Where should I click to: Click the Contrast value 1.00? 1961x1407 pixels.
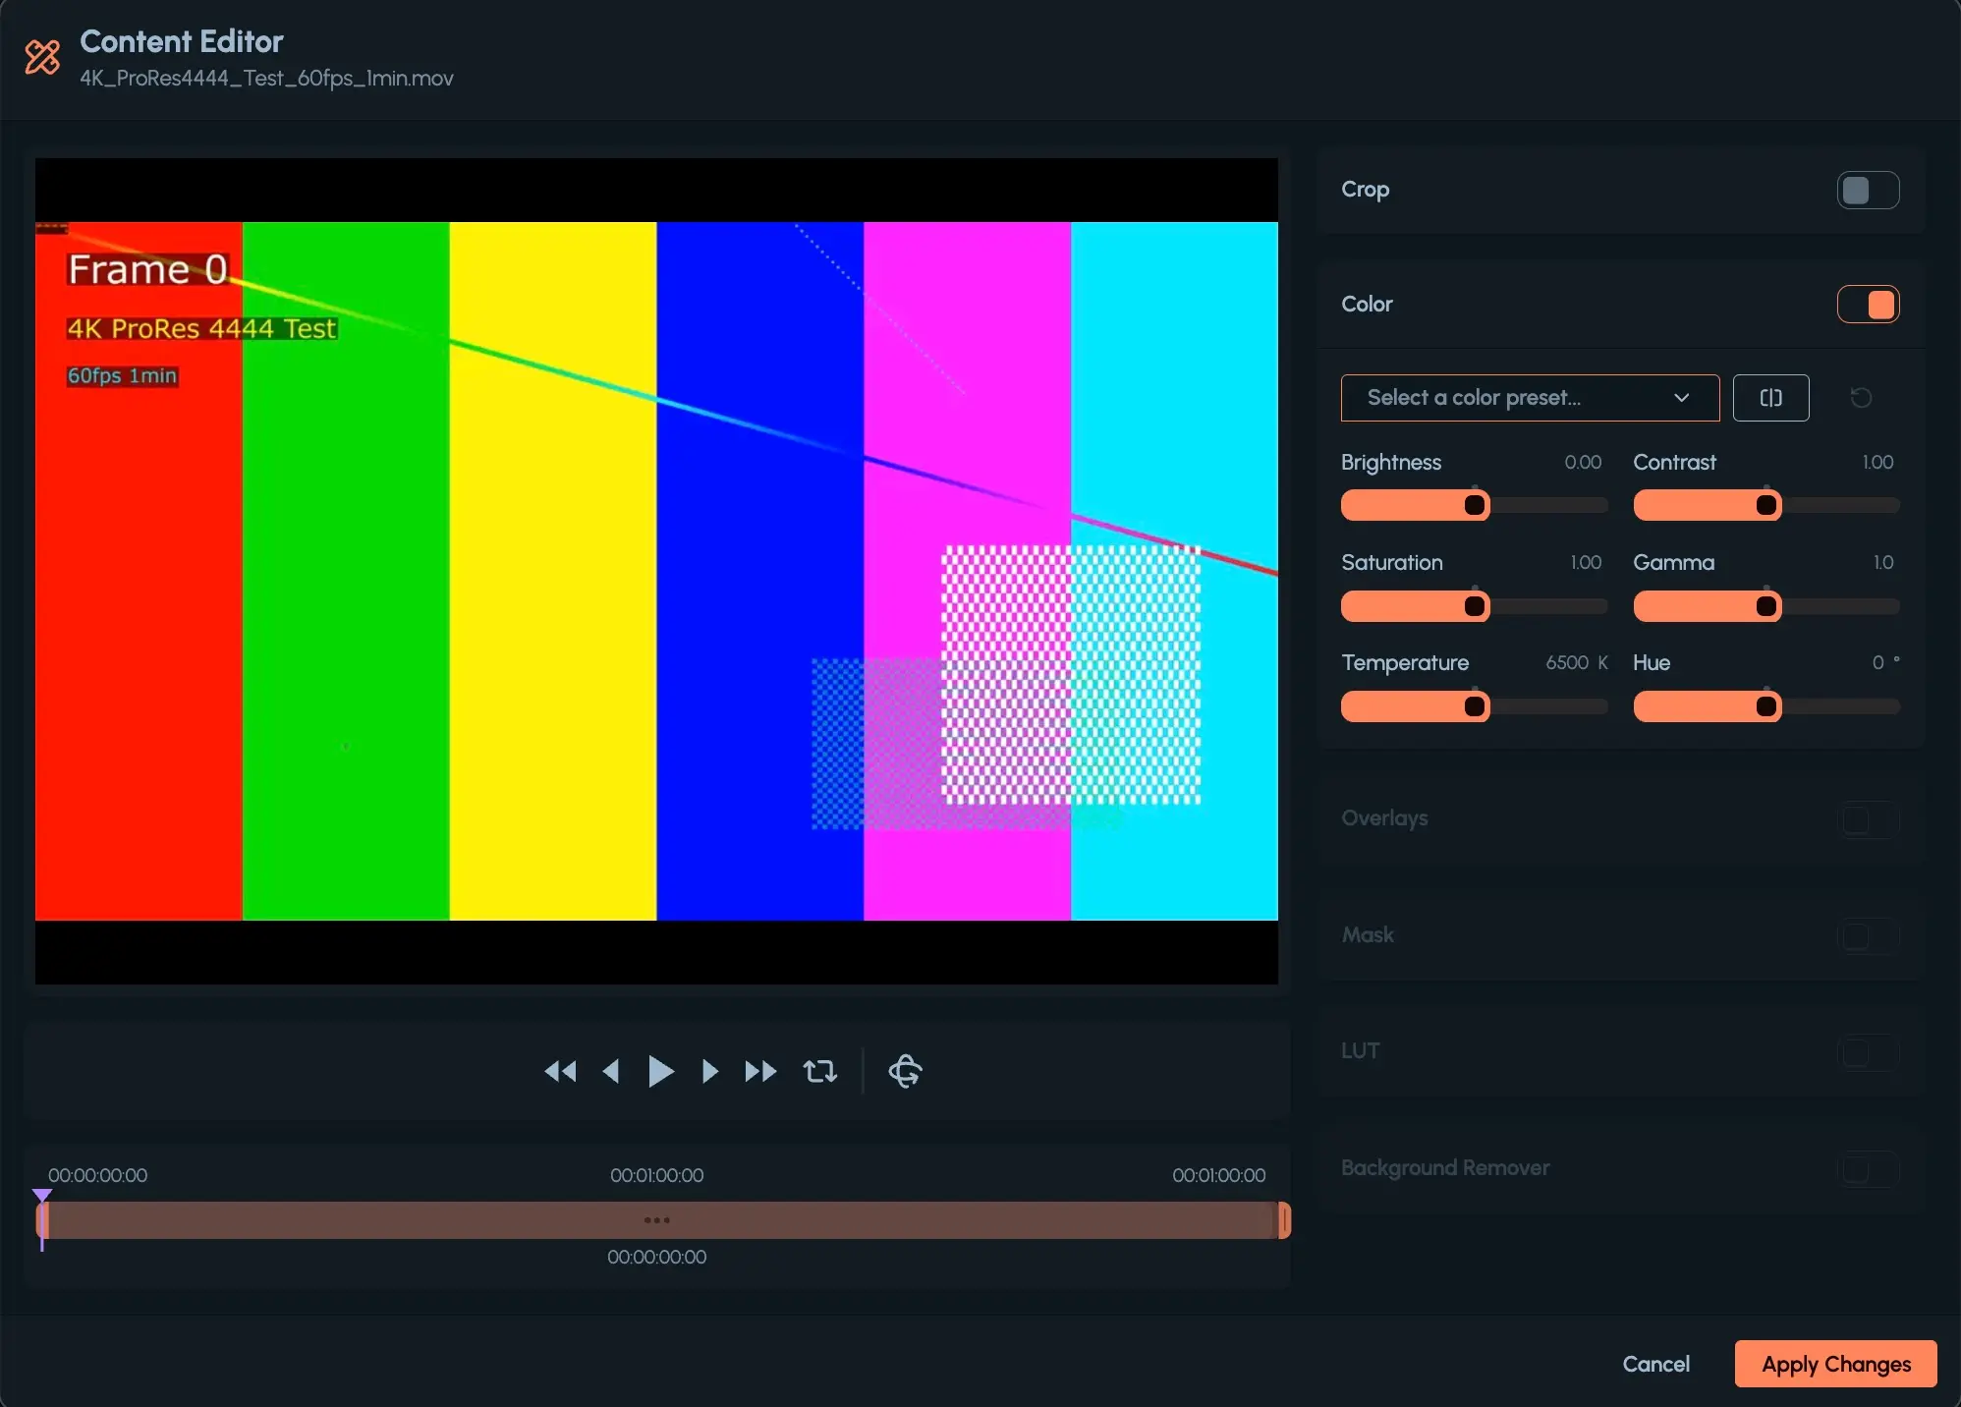(1877, 463)
